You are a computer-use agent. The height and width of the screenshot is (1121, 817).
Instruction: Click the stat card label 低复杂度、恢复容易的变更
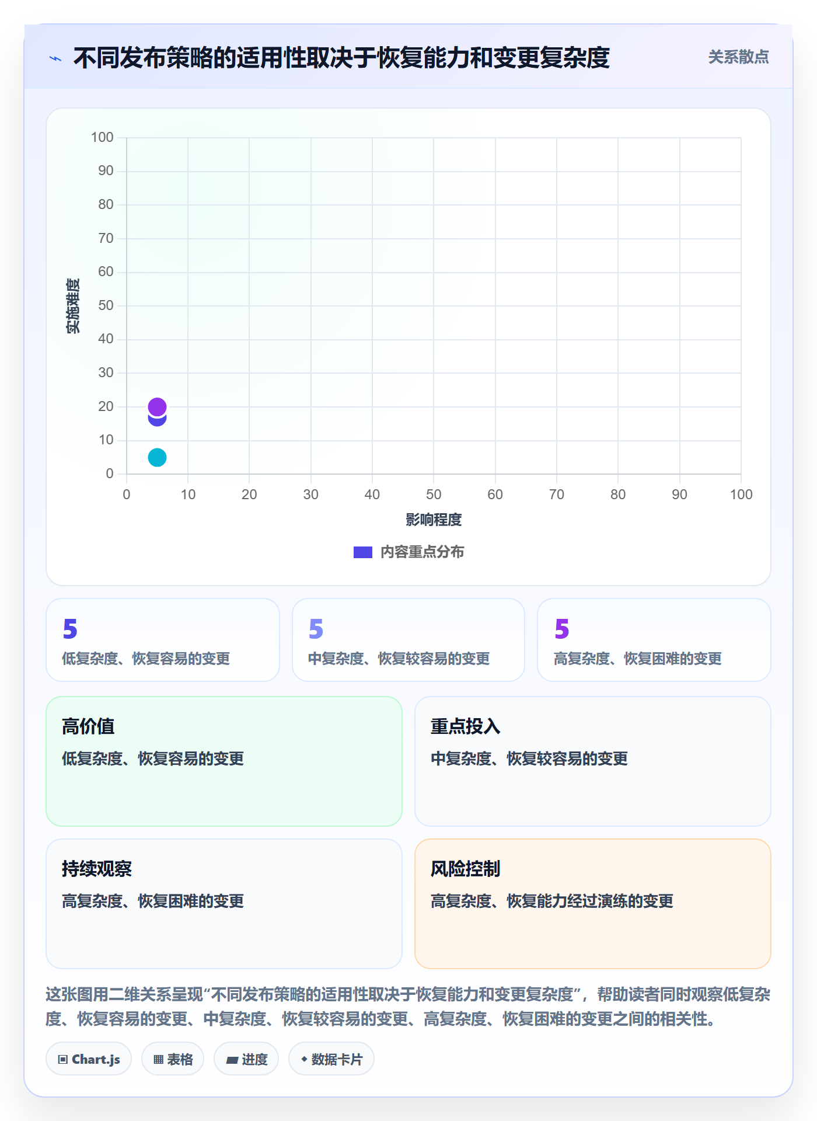(x=146, y=659)
